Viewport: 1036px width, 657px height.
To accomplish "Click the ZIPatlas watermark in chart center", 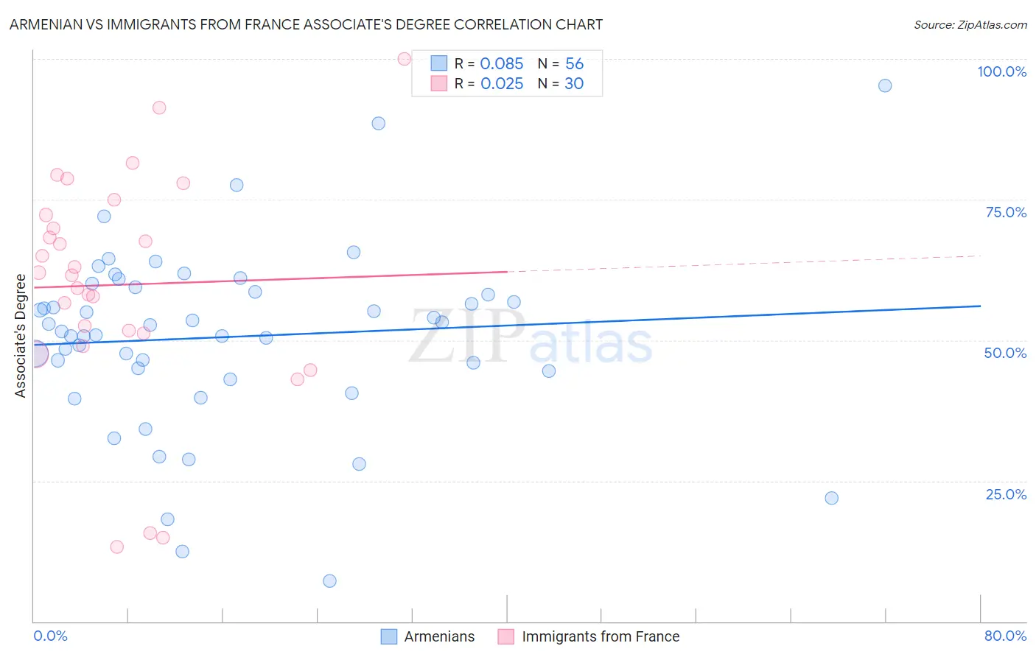I will coord(531,337).
